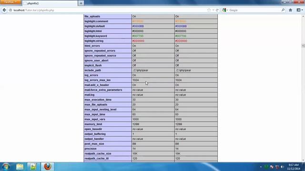305x171 pixels.
Task: Open the Firefox application menu button
Action: [10, 2]
